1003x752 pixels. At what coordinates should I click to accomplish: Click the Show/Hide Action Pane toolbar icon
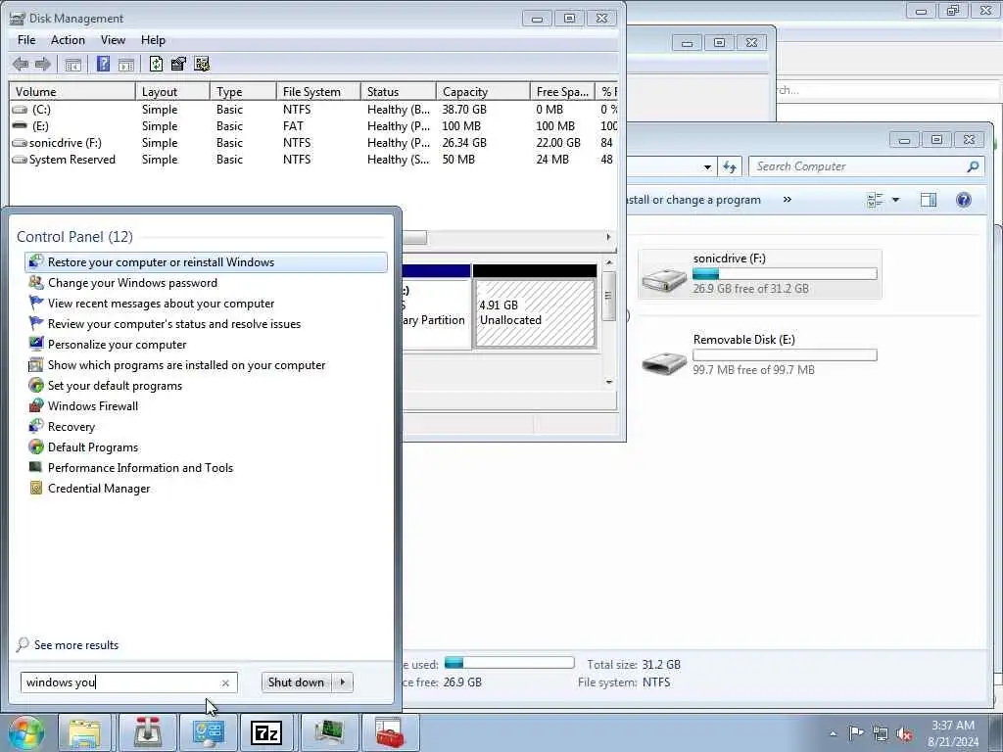tap(126, 64)
